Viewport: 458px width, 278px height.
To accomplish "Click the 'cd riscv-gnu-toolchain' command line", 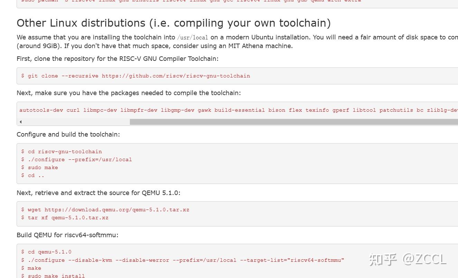I will [61, 151].
